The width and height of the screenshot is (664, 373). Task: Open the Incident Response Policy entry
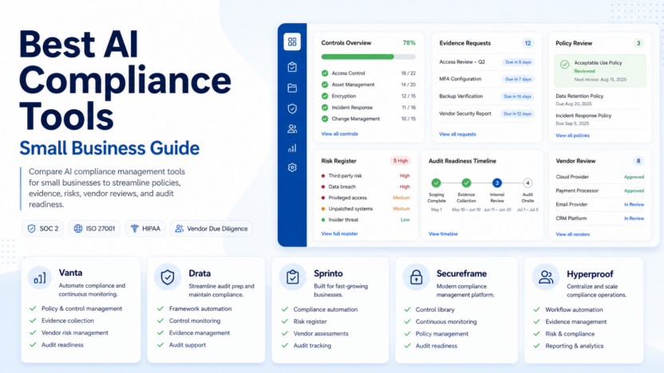pyautogui.click(x=600, y=120)
